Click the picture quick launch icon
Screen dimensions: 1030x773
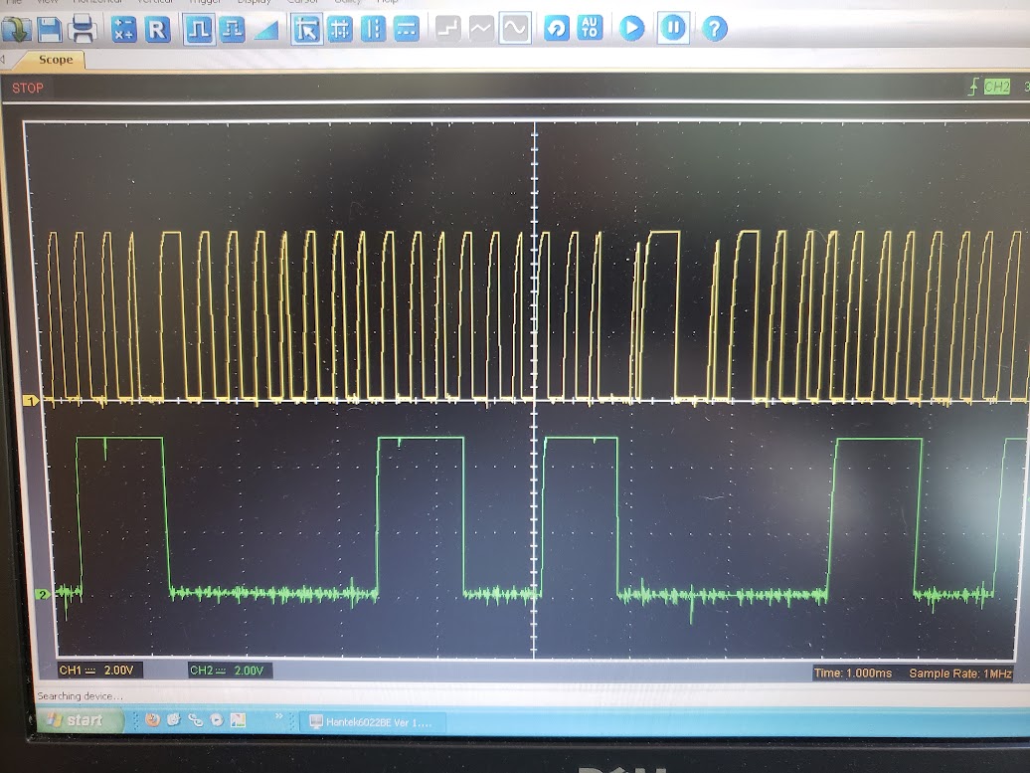pyautogui.click(x=238, y=719)
